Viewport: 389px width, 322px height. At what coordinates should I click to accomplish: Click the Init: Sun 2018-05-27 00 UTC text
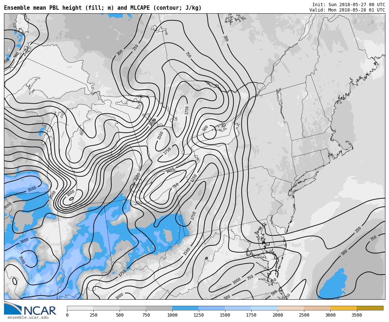pyautogui.click(x=349, y=4)
